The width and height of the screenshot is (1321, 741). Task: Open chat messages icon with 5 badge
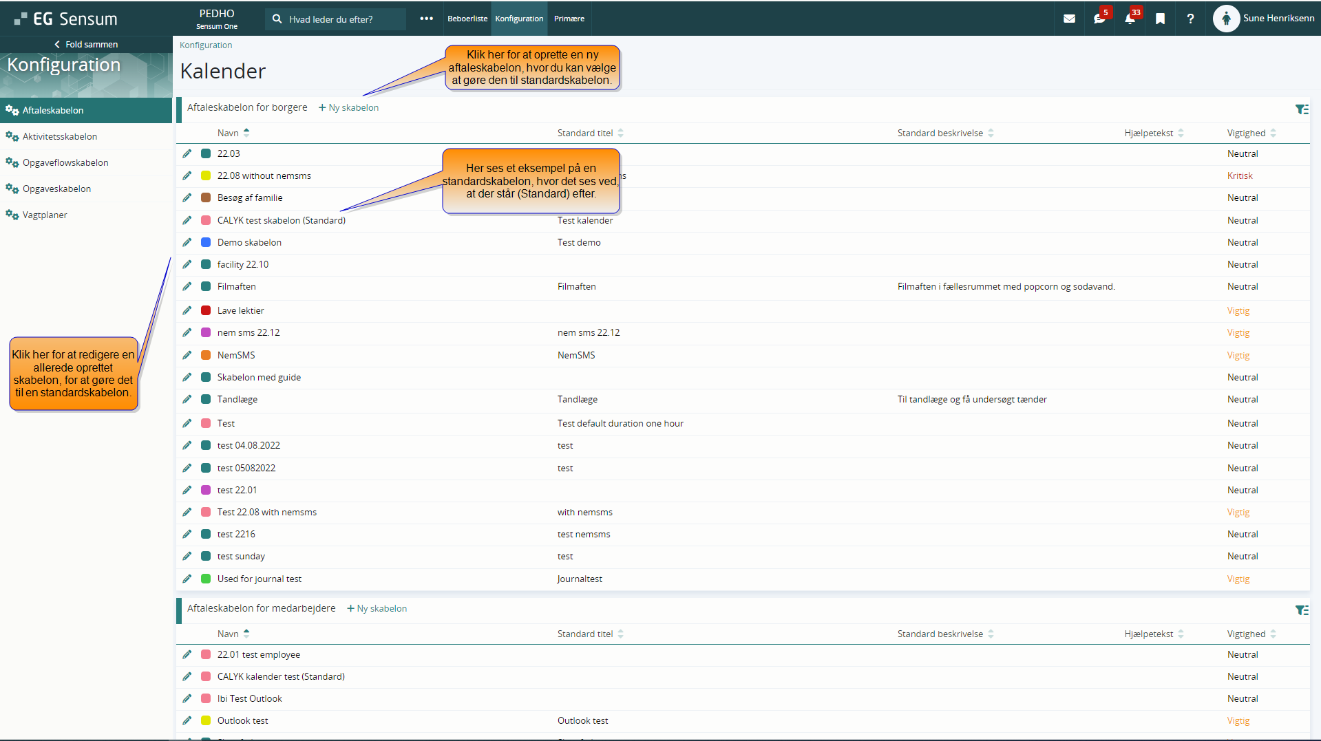pos(1099,19)
